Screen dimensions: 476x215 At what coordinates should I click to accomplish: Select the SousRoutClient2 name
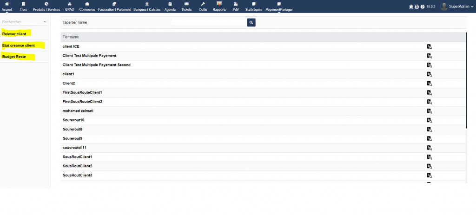click(x=78, y=166)
